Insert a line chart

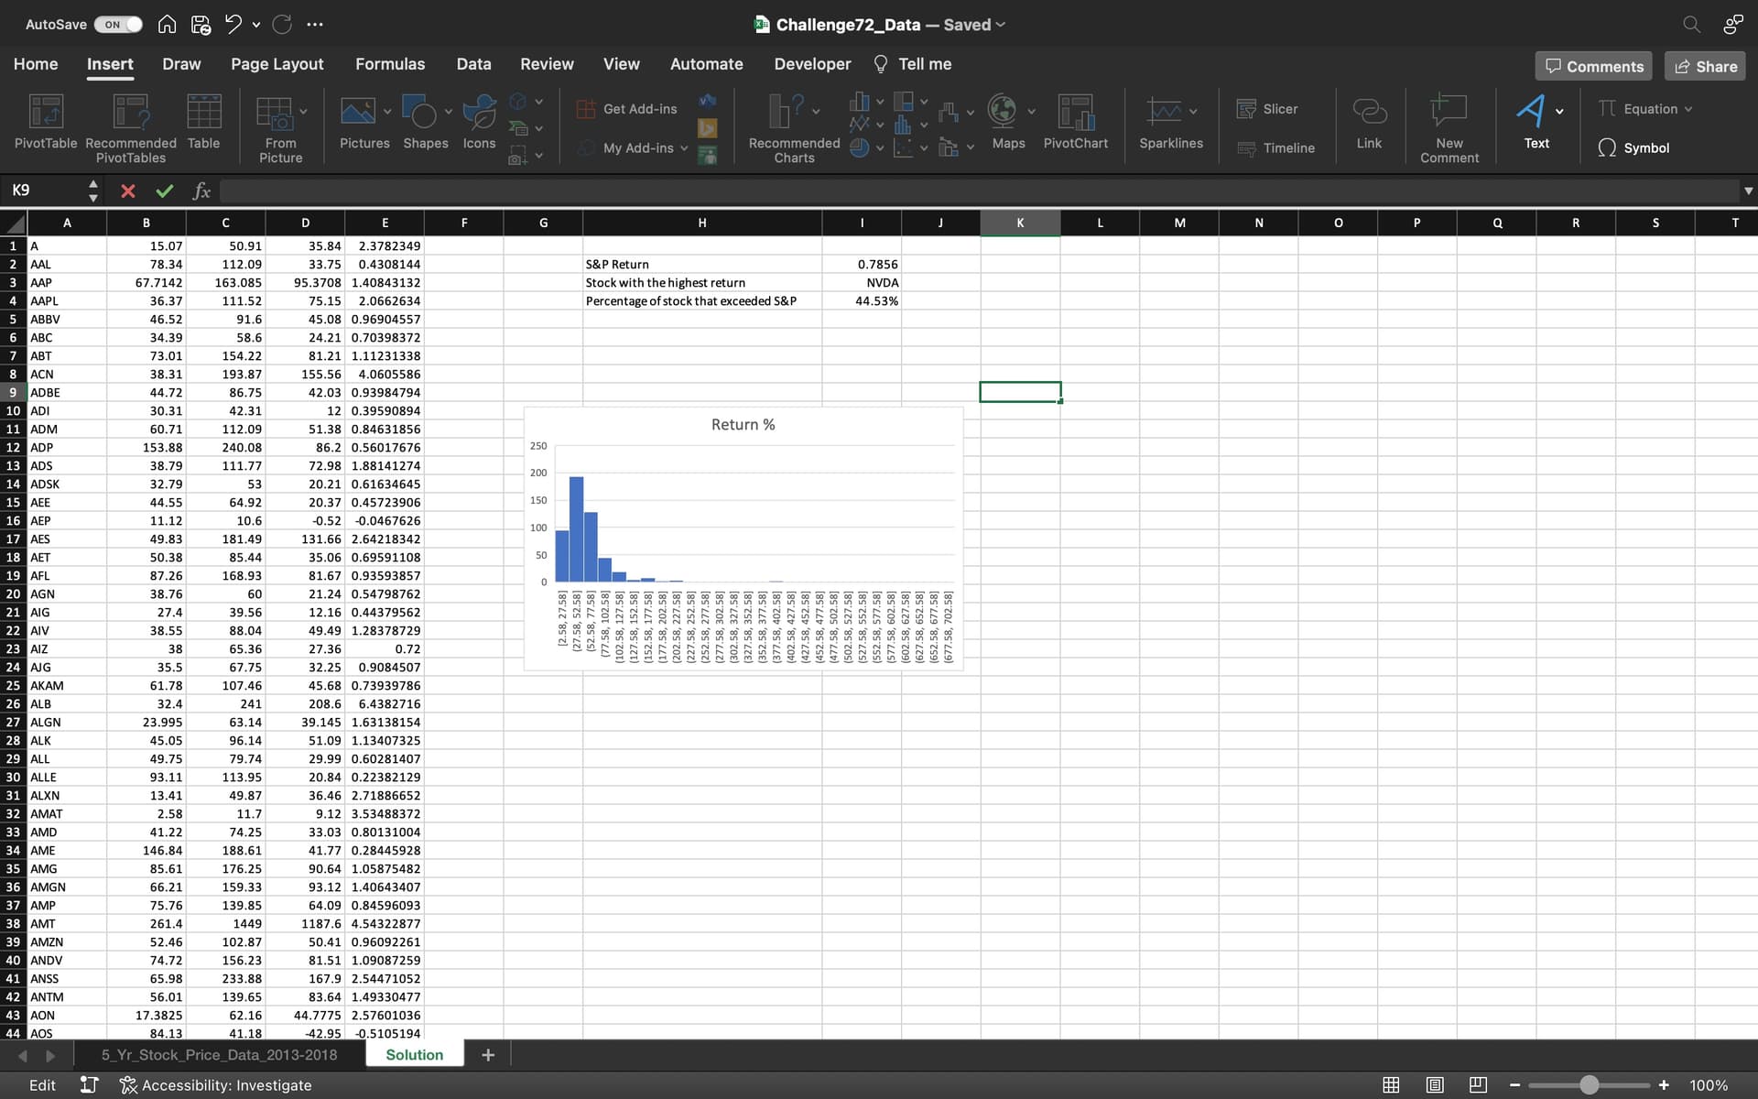coord(859,125)
